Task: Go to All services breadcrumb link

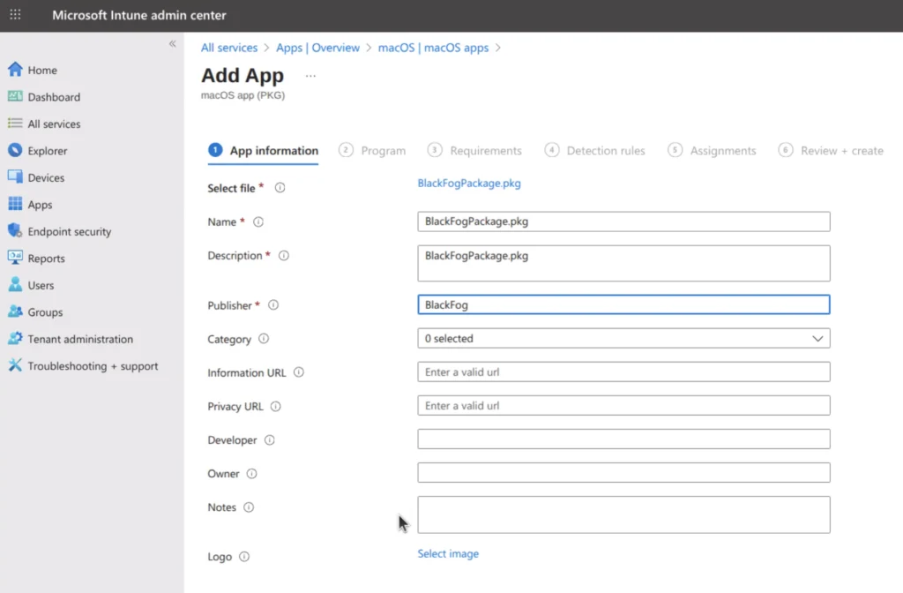Action: point(229,48)
